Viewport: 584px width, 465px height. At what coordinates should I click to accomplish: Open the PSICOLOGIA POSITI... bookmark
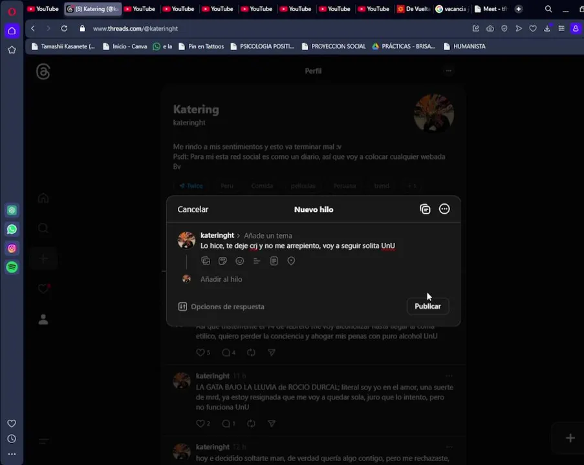[263, 46]
